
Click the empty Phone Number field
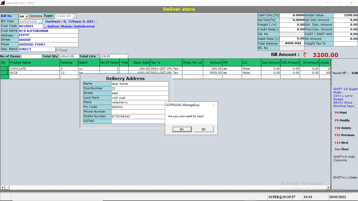138,112
